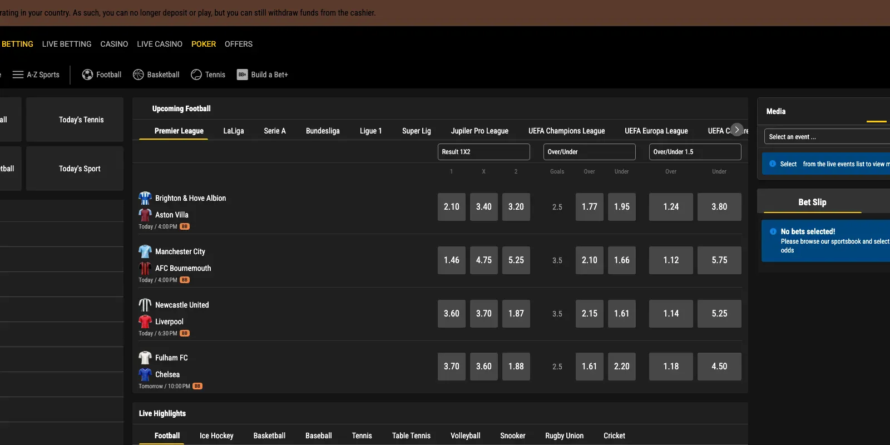This screenshot has height=445, width=890.
Task: Click Manchester City team shirt icon
Action: (145, 251)
